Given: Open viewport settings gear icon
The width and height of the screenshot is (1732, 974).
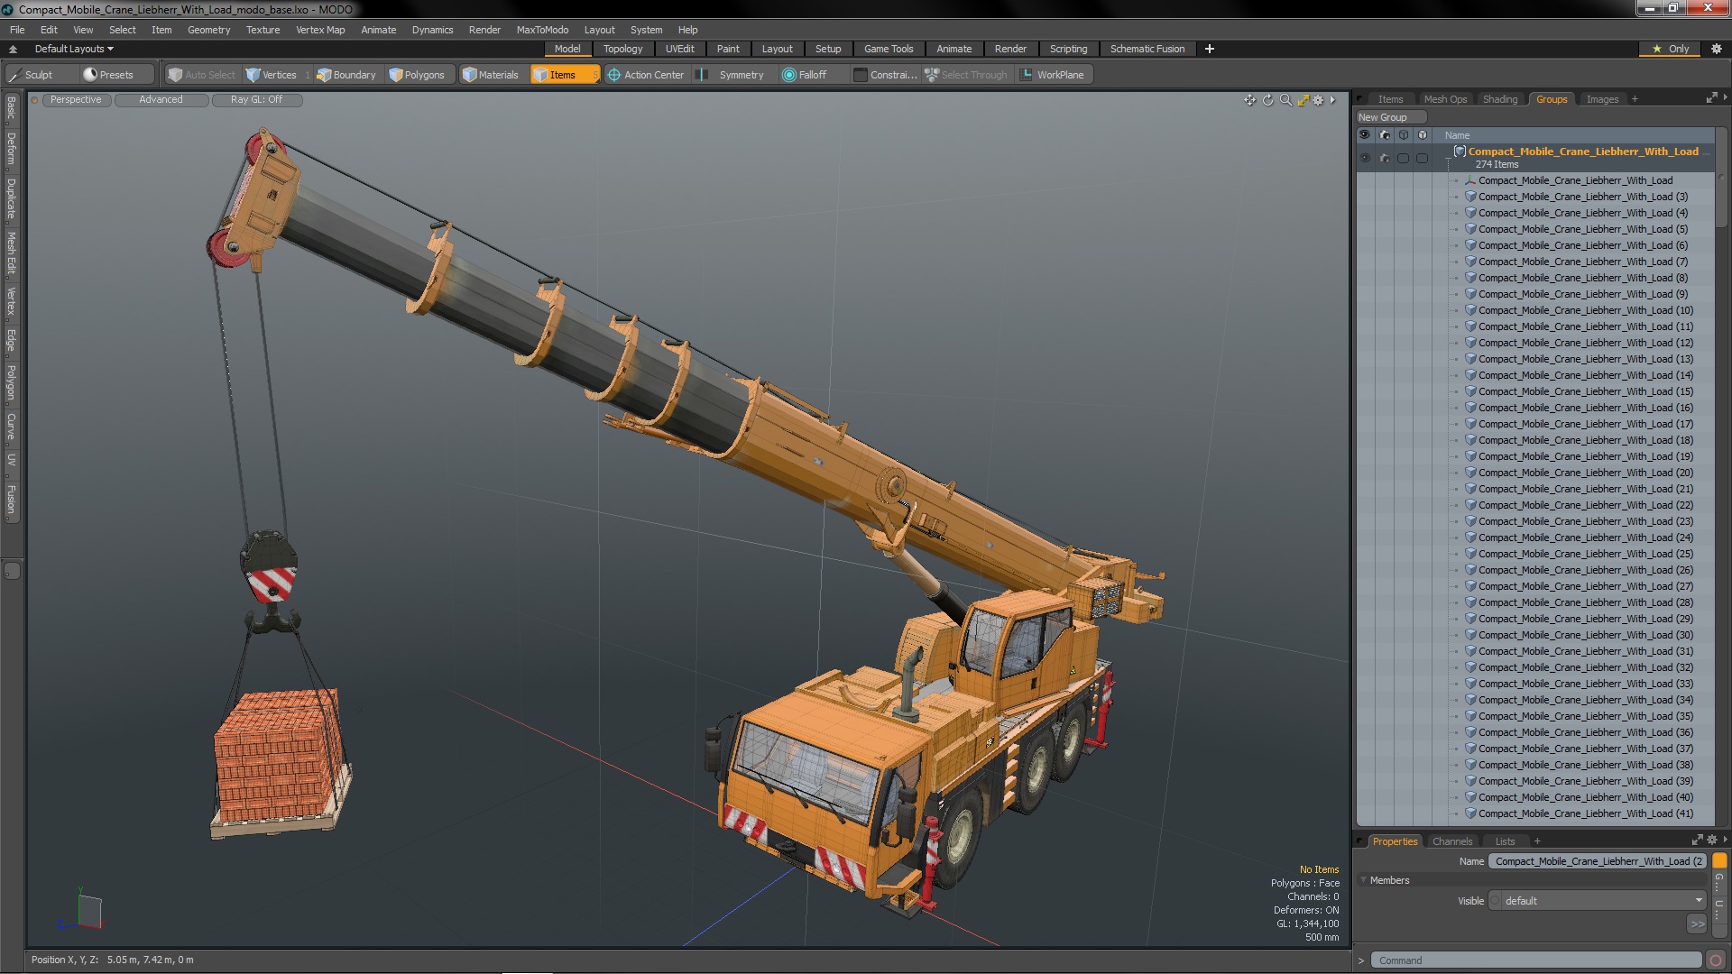Looking at the screenshot, I should point(1319,100).
